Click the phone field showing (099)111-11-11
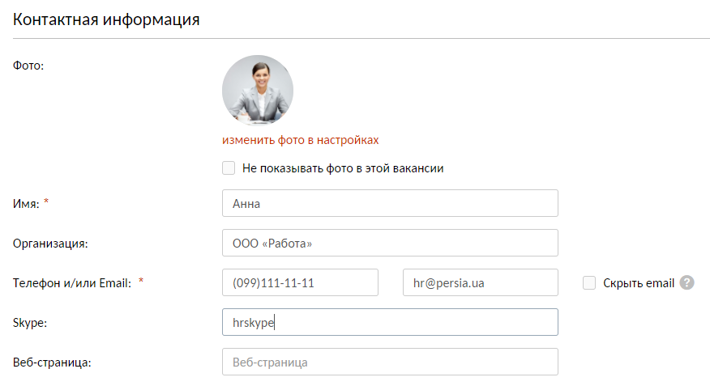The image size is (710, 390). coord(300,282)
